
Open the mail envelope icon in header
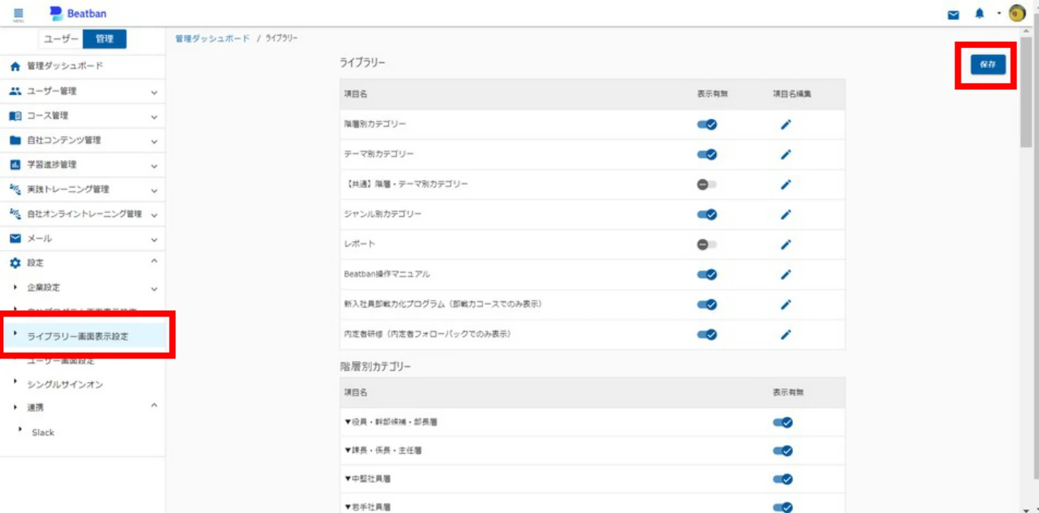pos(953,14)
